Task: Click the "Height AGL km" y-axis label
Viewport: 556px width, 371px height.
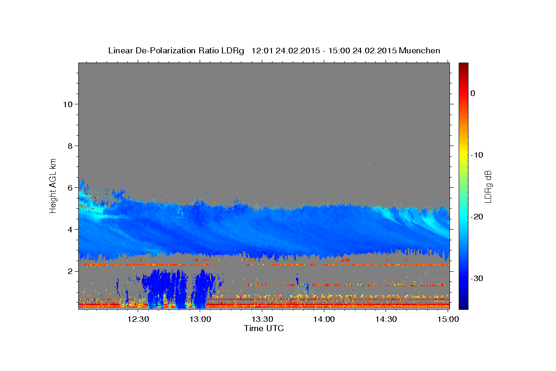Action: pyautogui.click(x=53, y=185)
